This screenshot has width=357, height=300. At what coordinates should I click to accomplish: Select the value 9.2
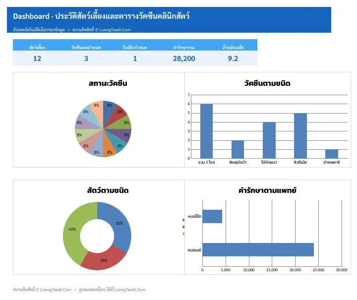click(x=233, y=59)
